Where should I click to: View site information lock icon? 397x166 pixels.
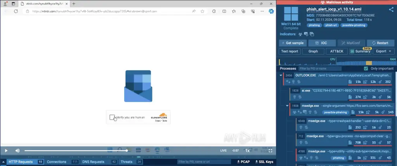pos(28,11)
